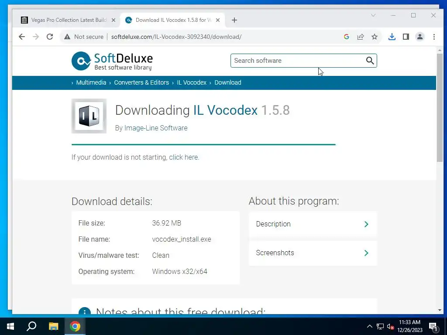This screenshot has height=335, width=447.
Task: Open the Windows Start menu
Action: coord(10,326)
